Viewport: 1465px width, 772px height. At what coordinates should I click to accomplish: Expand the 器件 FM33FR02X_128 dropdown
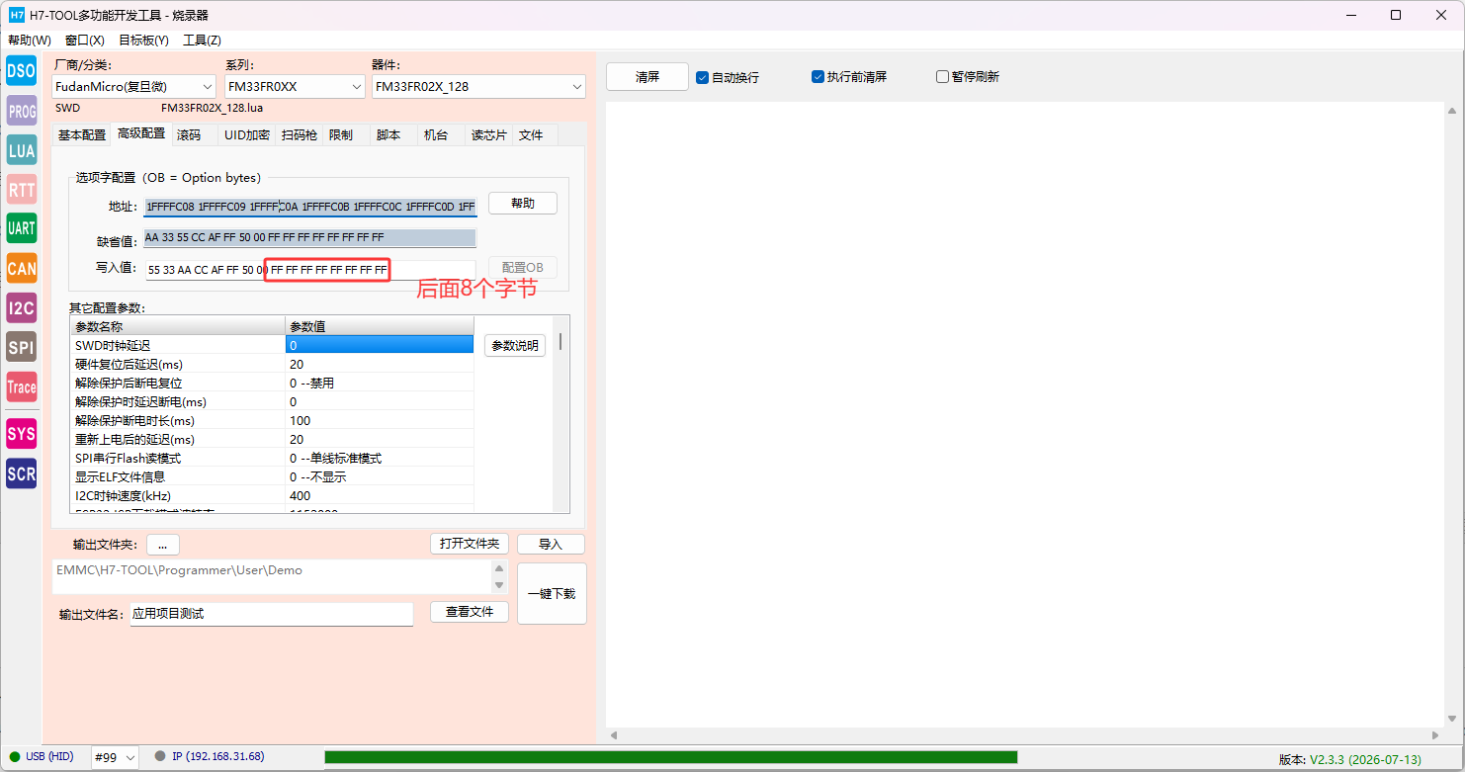coord(478,87)
